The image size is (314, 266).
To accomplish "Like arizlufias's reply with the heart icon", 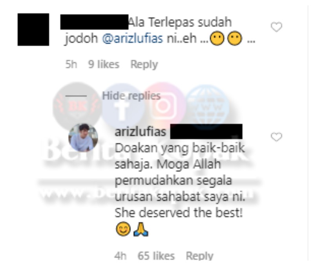I will (276, 137).
